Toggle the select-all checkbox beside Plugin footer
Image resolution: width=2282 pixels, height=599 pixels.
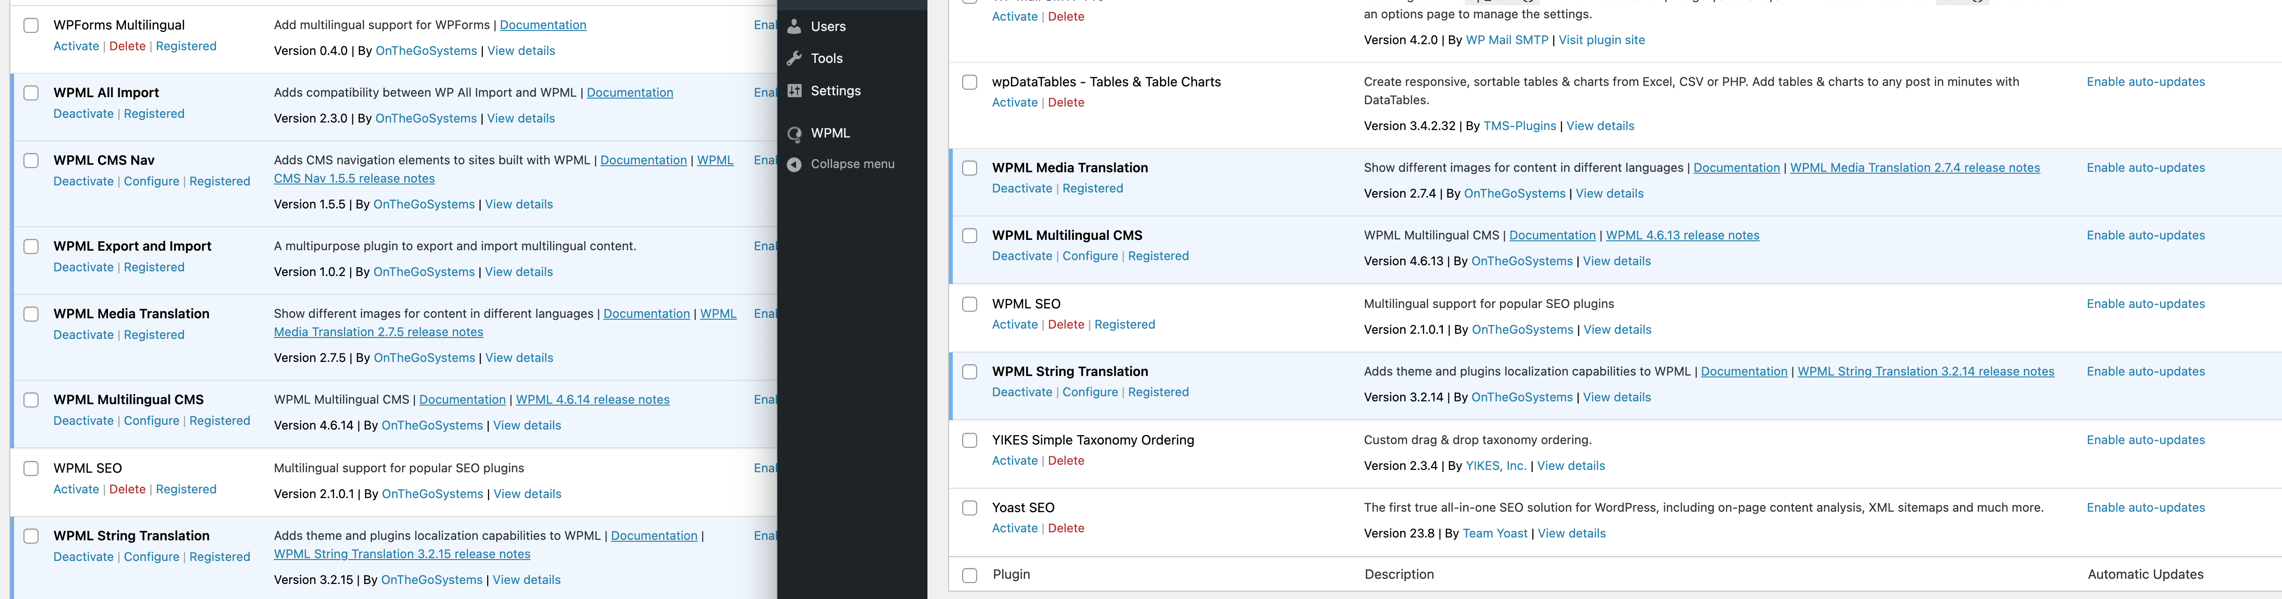[x=970, y=575]
